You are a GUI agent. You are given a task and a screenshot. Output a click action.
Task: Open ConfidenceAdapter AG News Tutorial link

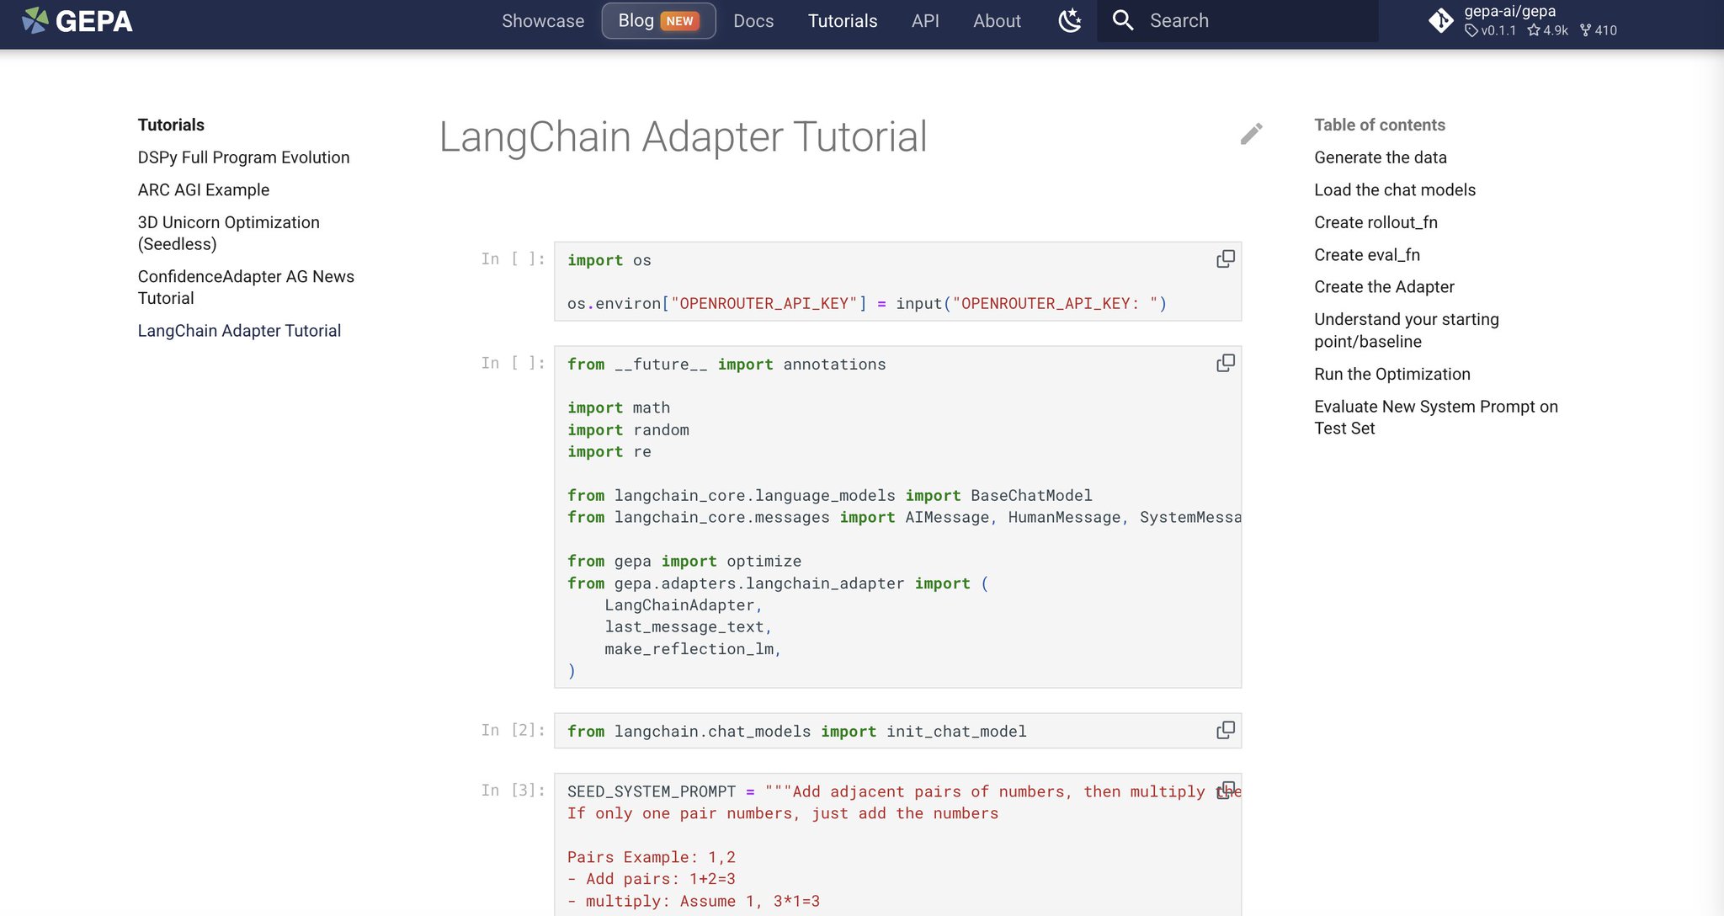click(x=246, y=287)
